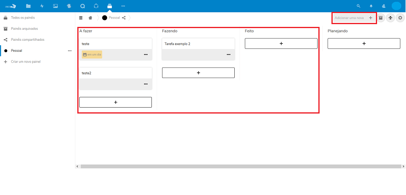Add a card to the Feito list
The height and width of the screenshot is (195, 406).
click(x=281, y=44)
